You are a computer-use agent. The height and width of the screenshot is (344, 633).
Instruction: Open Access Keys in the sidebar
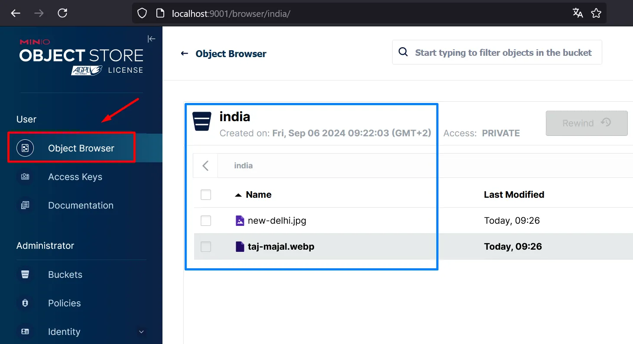(x=75, y=177)
